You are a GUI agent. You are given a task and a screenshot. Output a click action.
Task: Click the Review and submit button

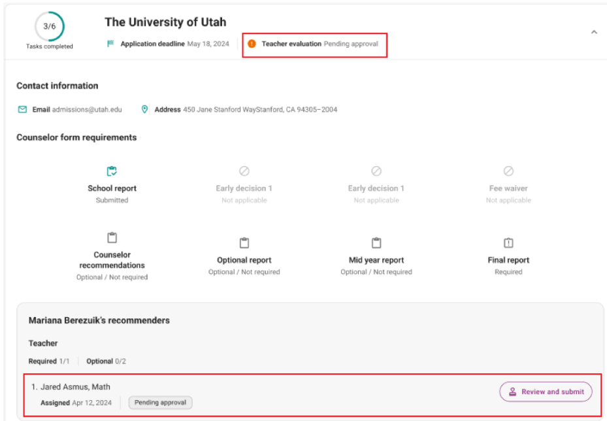(x=545, y=392)
